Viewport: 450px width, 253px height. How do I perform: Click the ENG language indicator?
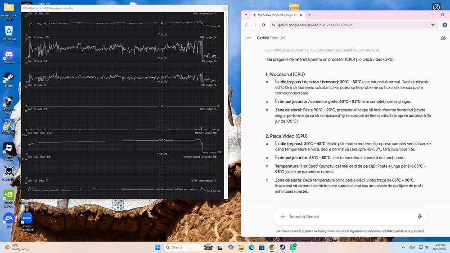pos(412,247)
